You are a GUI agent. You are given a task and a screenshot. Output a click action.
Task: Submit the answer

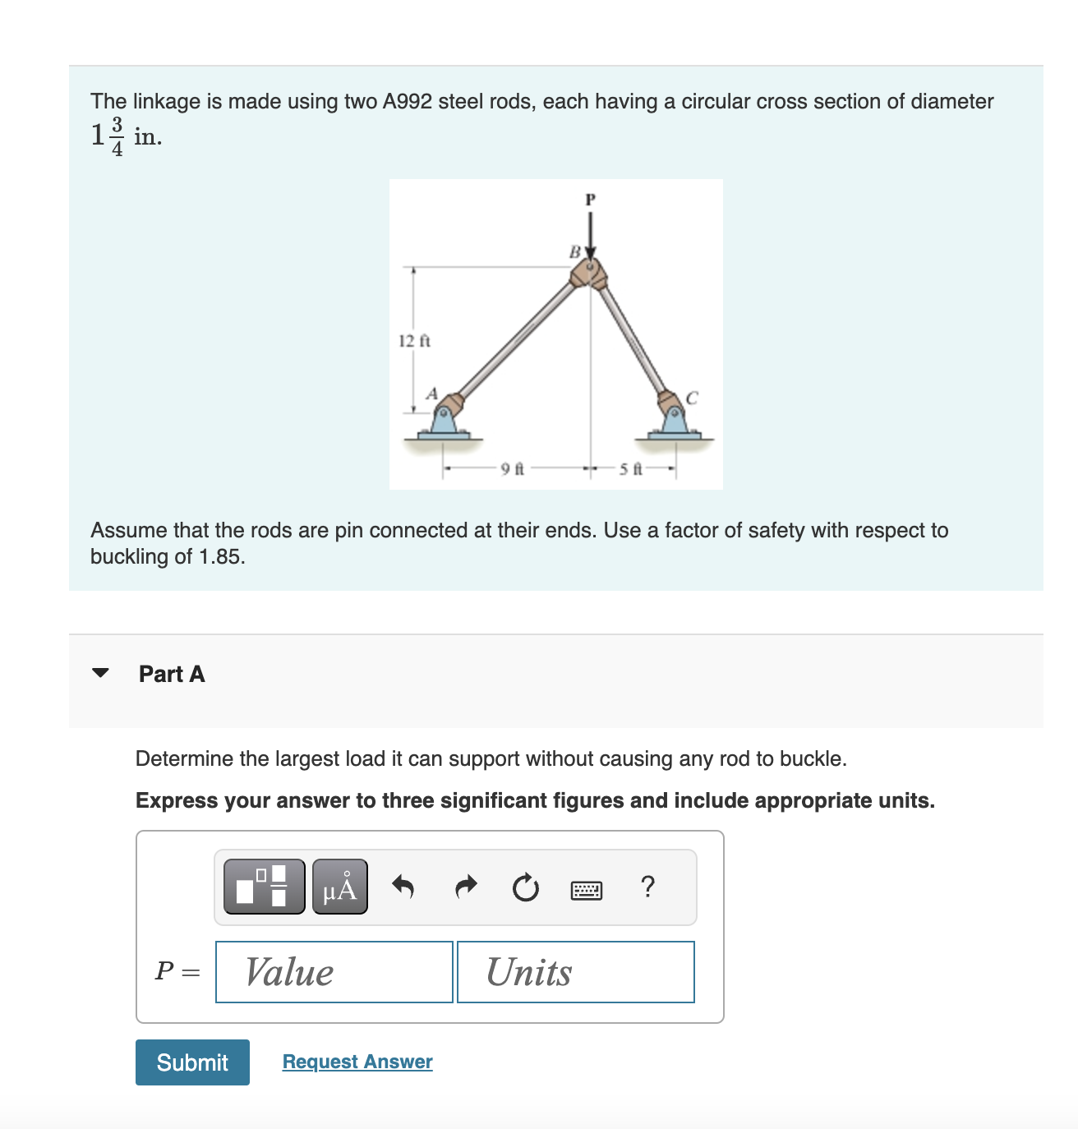[191, 1062]
